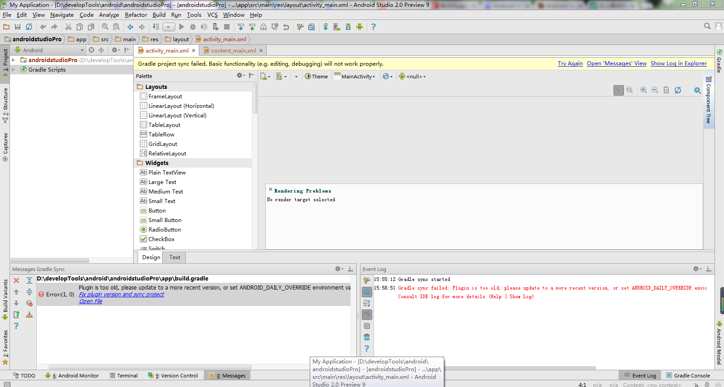This screenshot has height=387, width=724.
Task: Click the Cut scissors icon
Action: coord(68,27)
